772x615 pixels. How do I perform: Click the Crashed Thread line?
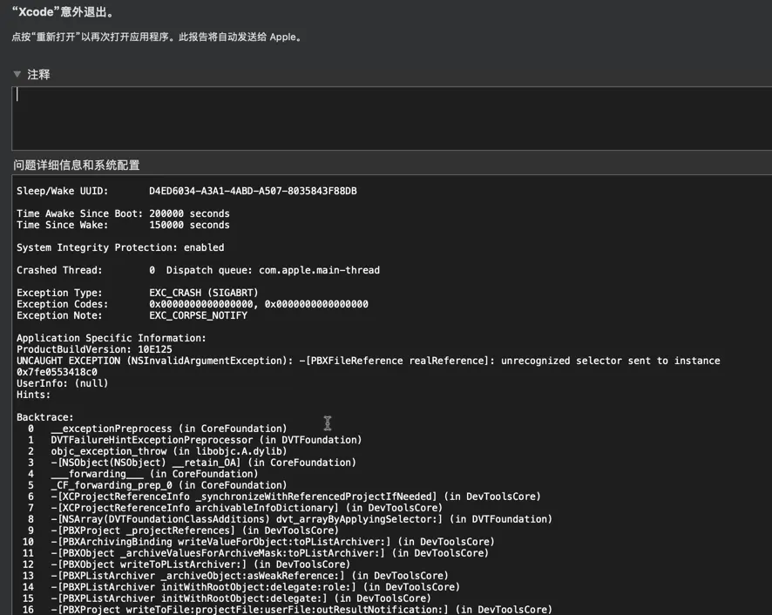coord(198,270)
